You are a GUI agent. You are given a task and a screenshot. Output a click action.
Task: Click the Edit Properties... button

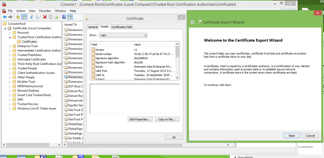(x=140, y=119)
